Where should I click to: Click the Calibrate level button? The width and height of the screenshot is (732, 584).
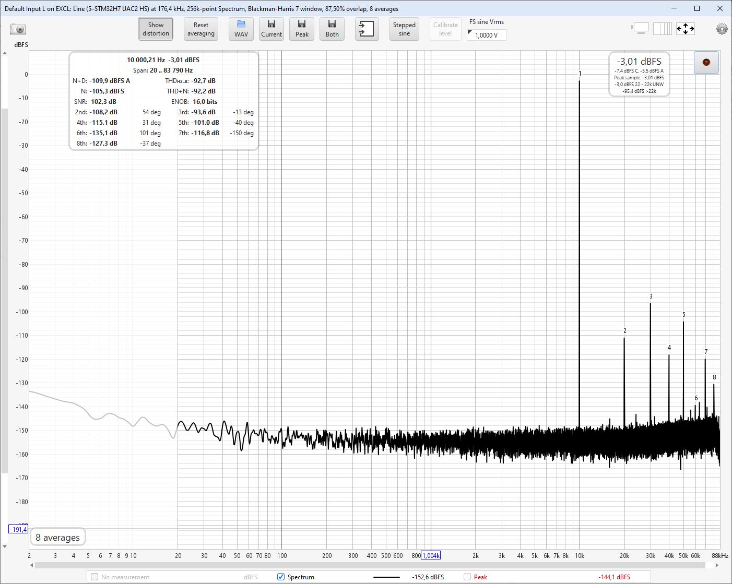tap(445, 29)
